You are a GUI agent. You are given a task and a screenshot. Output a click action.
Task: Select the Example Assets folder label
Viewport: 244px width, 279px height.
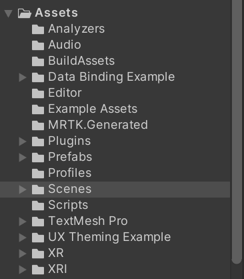coord(93,109)
